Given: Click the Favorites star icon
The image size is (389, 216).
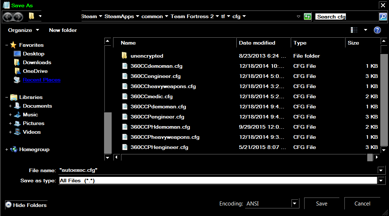Looking at the screenshot, I should tap(13, 45).
